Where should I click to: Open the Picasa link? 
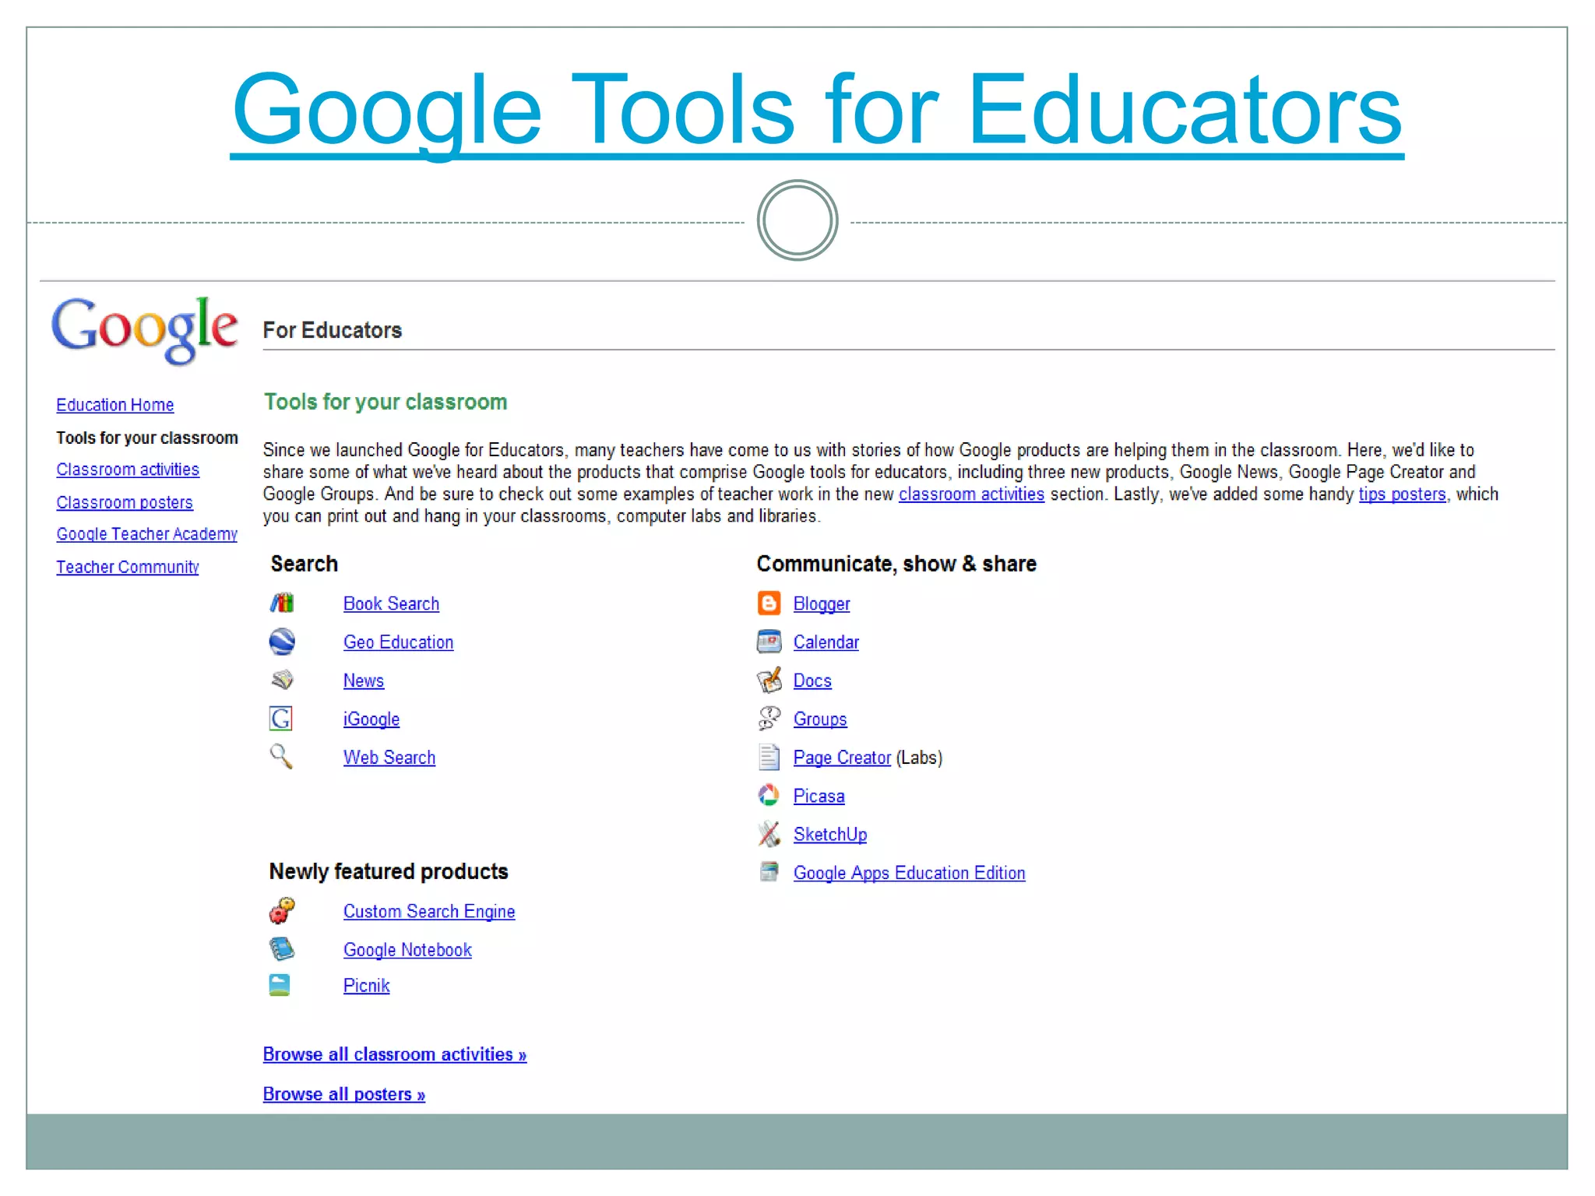click(819, 796)
